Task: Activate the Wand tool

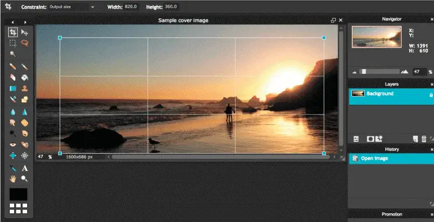Action: point(12,54)
